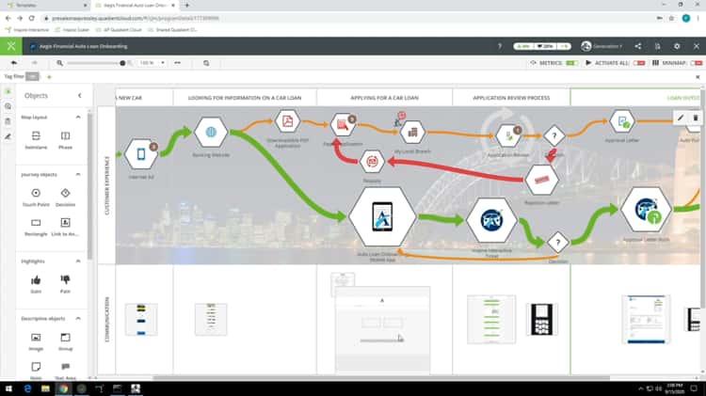The width and height of the screenshot is (706, 396).
Task: Collapse the Descriptive objects section
Action: pos(78,318)
